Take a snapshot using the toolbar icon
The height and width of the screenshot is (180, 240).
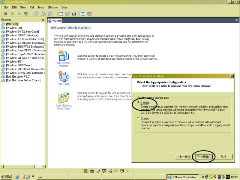point(36,13)
